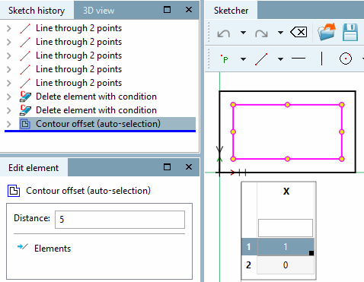This screenshot has width=364, height=282.
Task: Select row header 1 in table
Action: [x=249, y=246]
